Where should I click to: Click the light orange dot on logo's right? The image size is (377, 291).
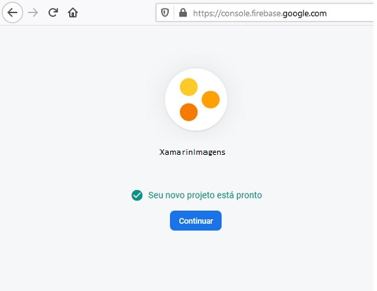coord(210,100)
